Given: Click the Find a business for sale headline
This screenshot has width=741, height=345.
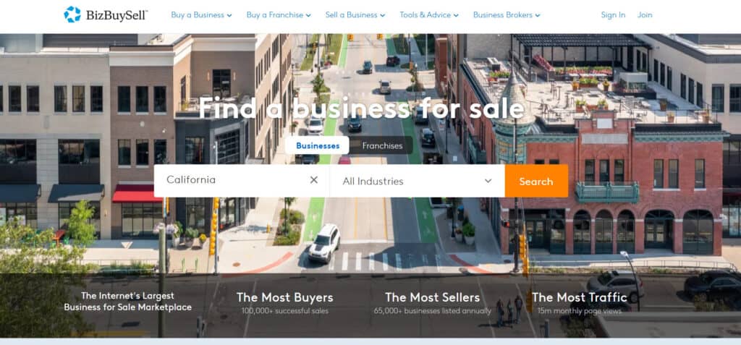Looking at the screenshot, I should pos(361,108).
